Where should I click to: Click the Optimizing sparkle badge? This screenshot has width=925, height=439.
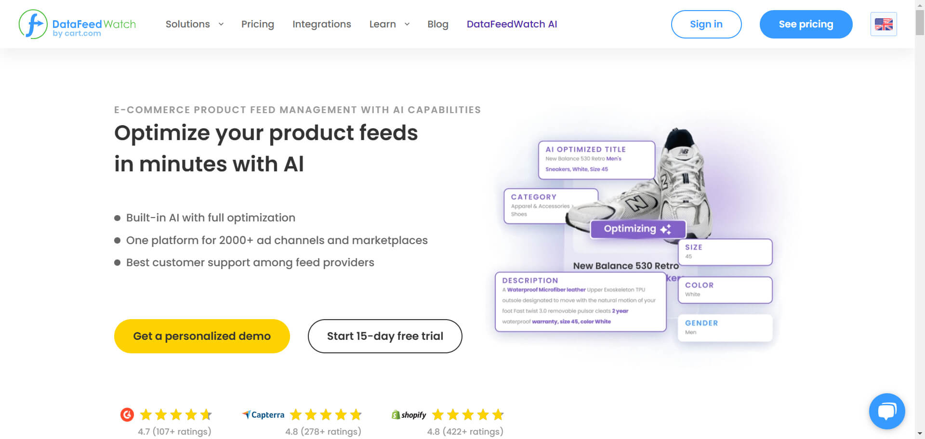click(637, 229)
